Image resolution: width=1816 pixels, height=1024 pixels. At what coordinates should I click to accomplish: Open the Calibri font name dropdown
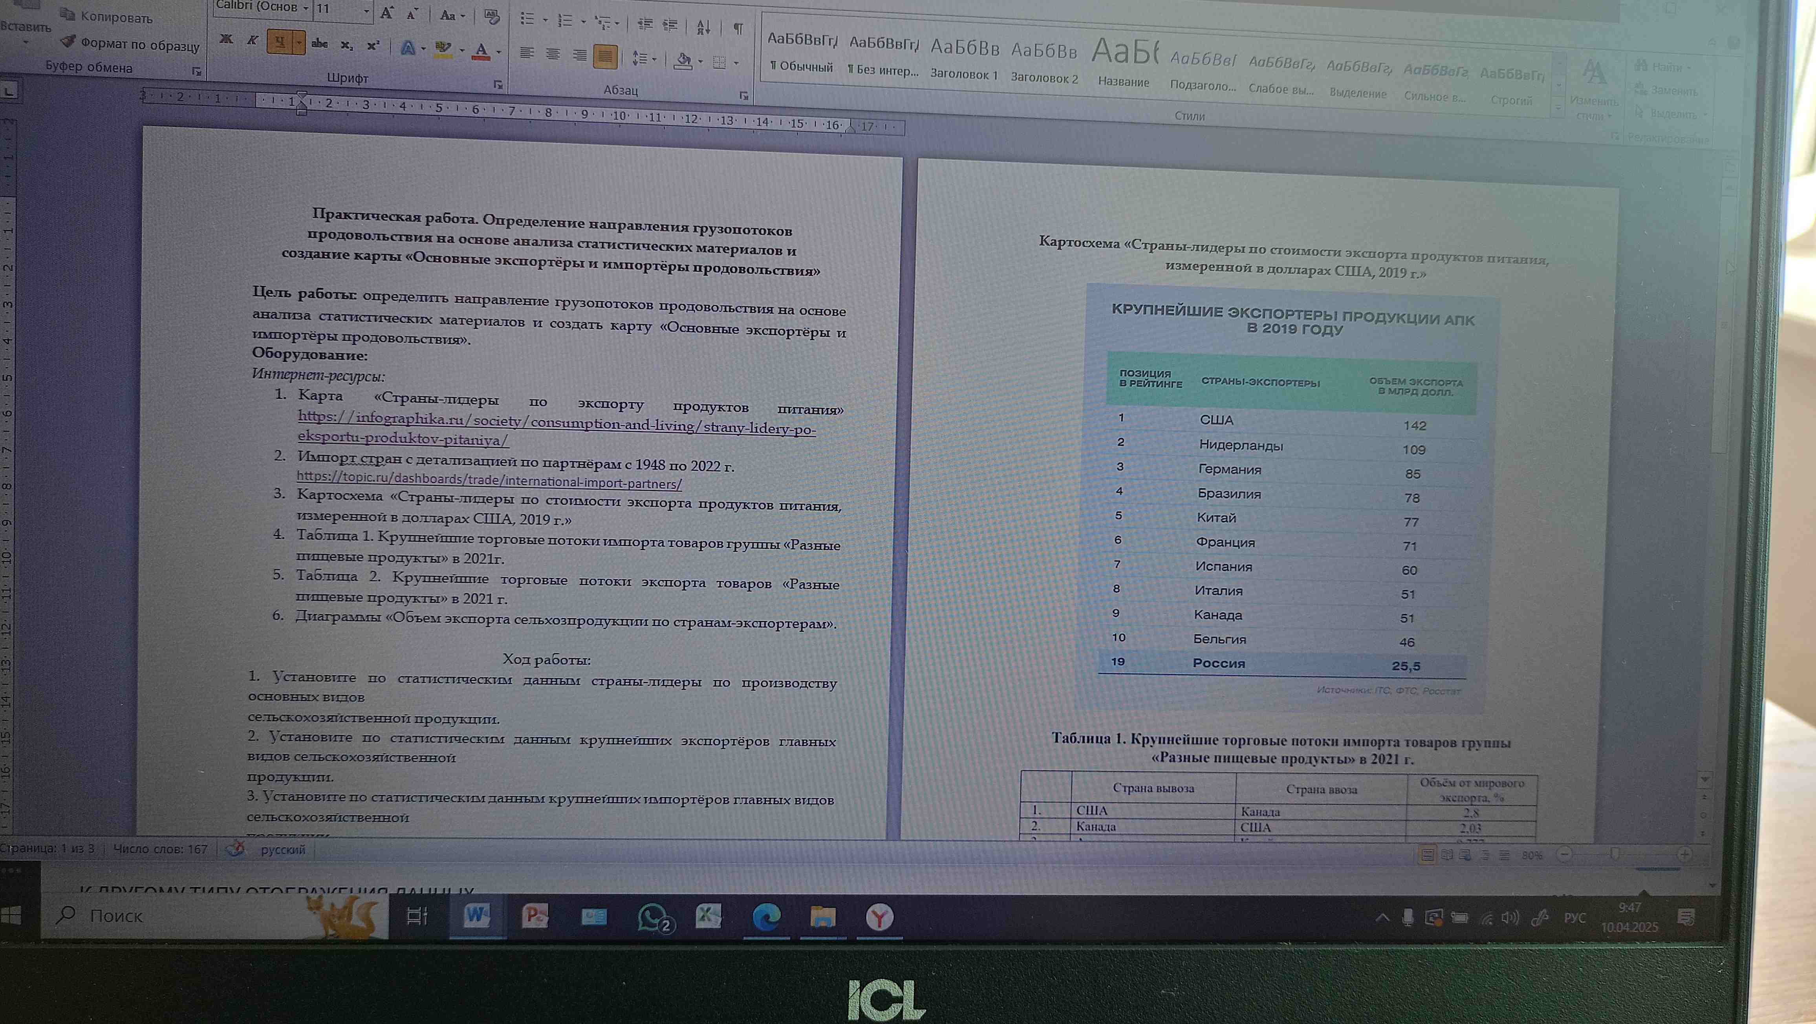(x=306, y=9)
